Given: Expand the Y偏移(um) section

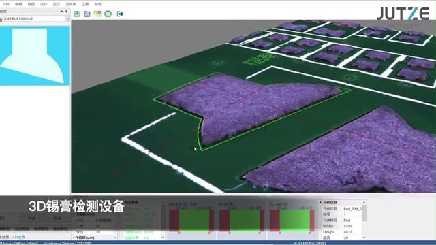Looking at the screenshot, I should click(x=74, y=238).
